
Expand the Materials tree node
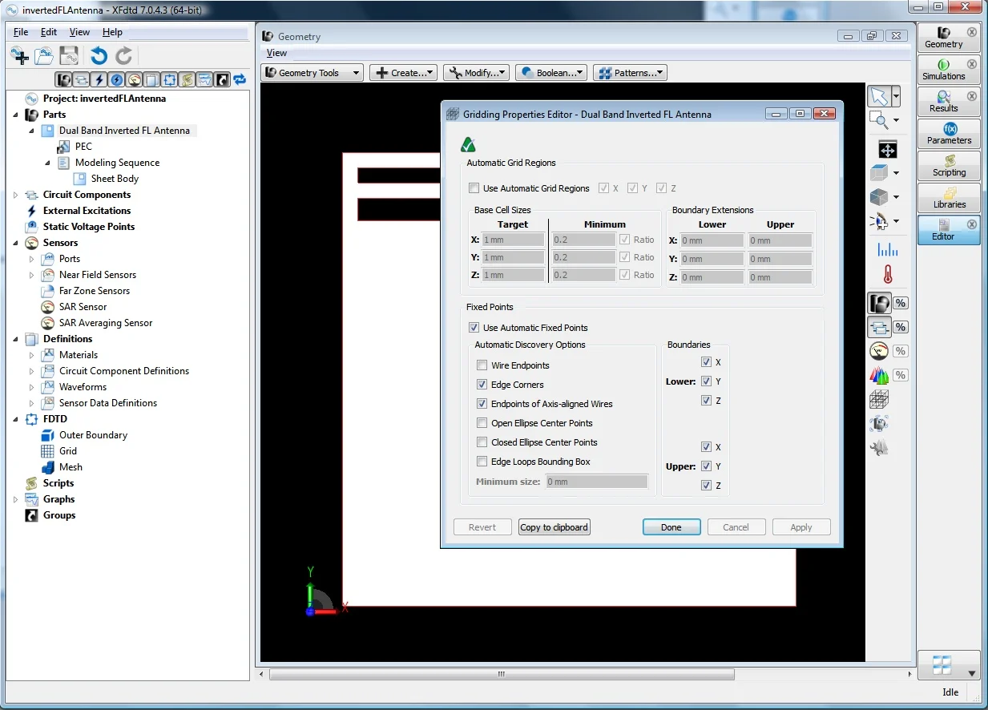pyautogui.click(x=32, y=355)
